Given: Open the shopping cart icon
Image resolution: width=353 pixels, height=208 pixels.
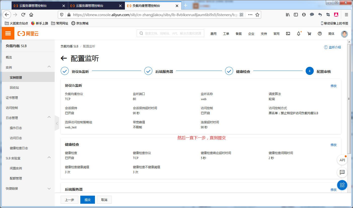Looking at the screenshot, I should pyautogui.click(x=309, y=34).
